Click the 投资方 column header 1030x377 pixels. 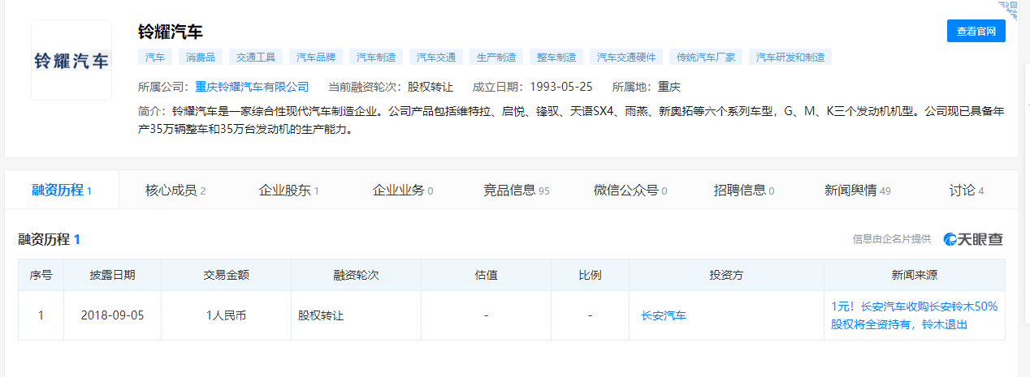click(726, 275)
